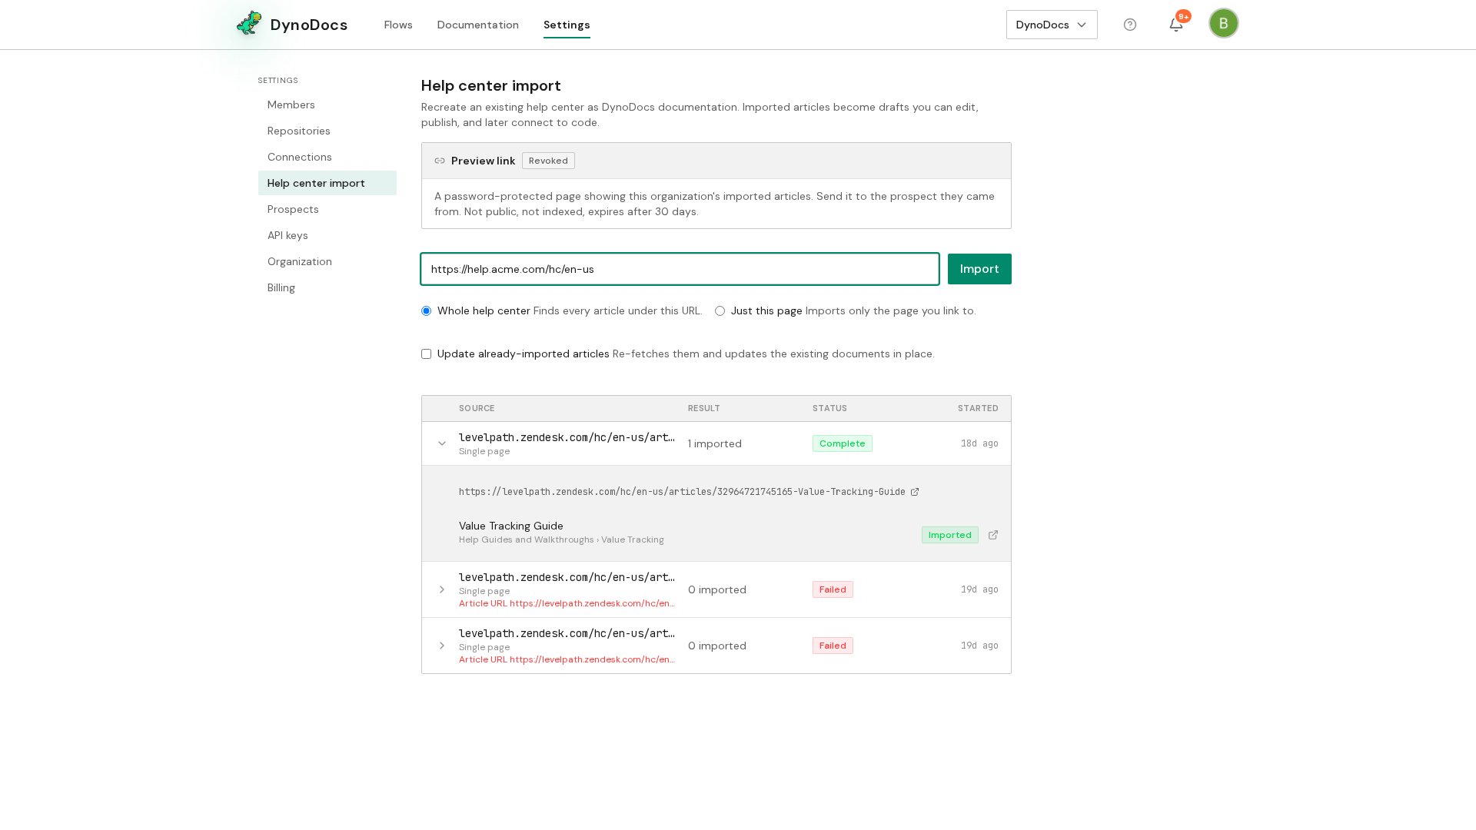Open Members settings
The width and height of the screenshot is (1476, 830).
tap(327, 105)
